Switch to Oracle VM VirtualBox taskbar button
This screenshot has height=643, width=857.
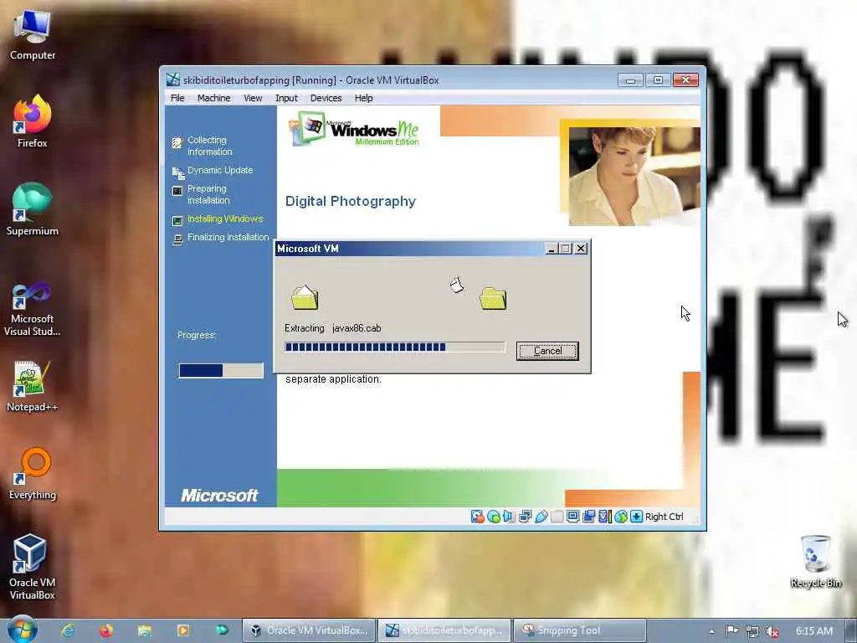(310, 630)
